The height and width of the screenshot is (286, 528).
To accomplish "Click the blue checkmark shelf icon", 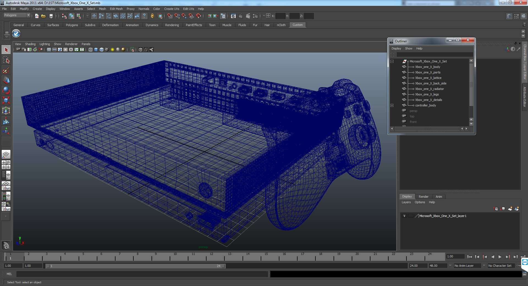I will pyautogui.click(x=16, y=34).
